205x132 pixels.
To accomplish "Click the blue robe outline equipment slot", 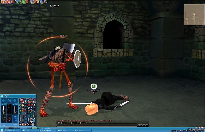I will (15, 119).
